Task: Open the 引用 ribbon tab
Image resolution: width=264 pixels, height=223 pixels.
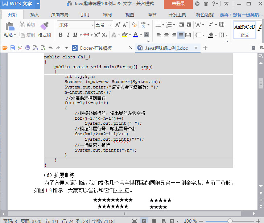Action: 85,15
